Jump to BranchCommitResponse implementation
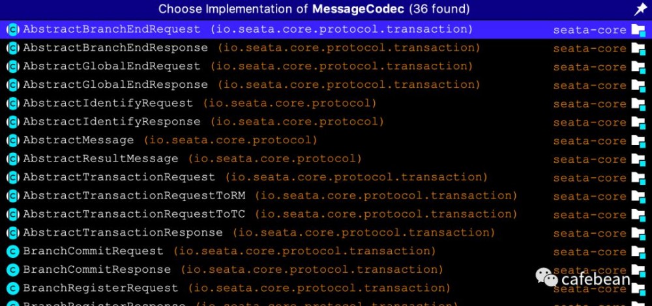652x306 pixels. pos(96,270)
